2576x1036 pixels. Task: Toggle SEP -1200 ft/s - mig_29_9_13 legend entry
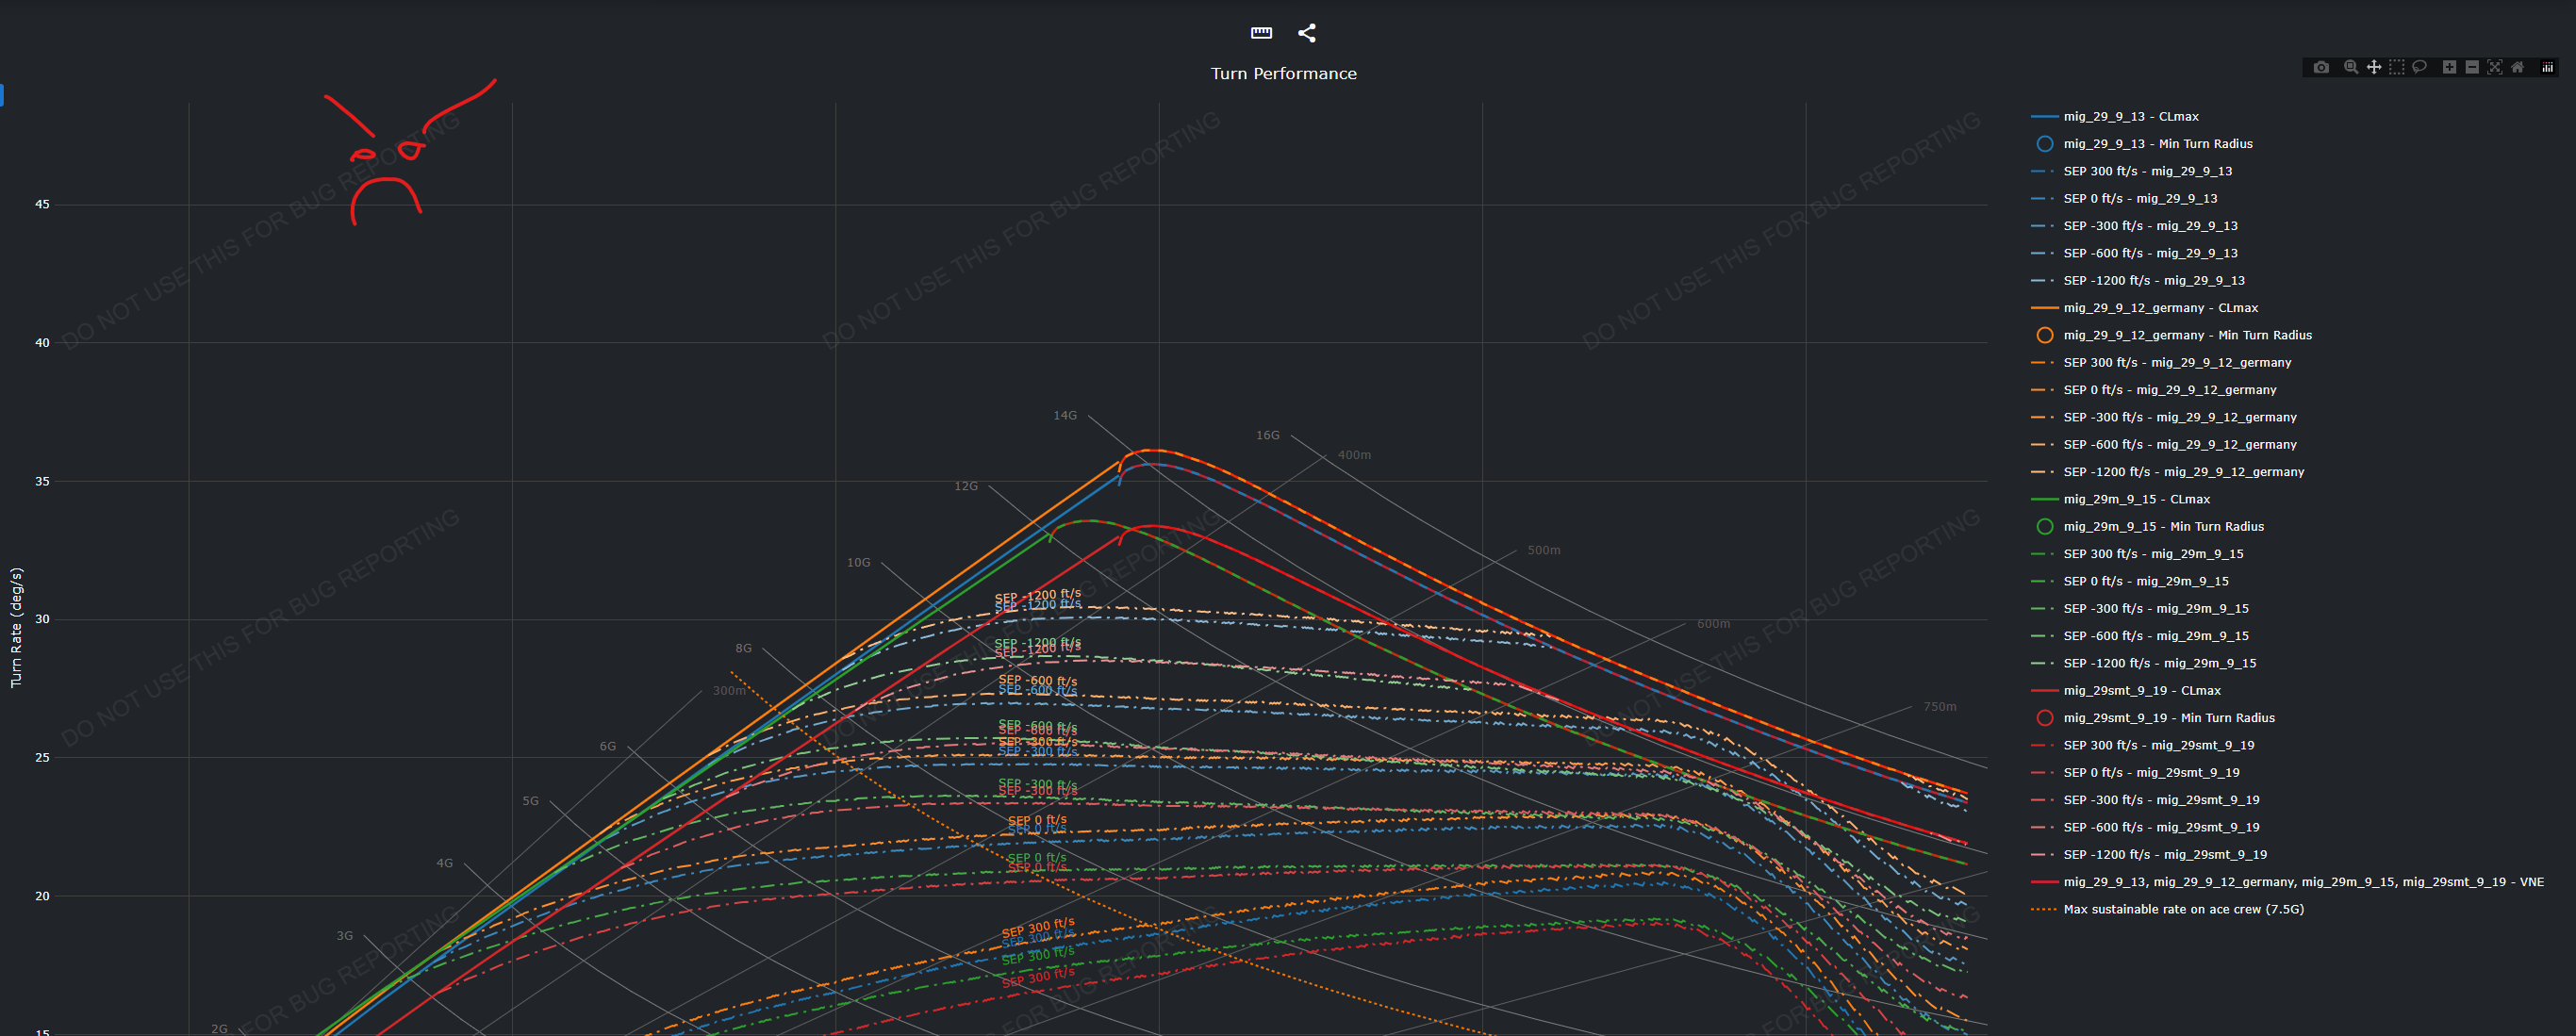(x=2153, y=281)
